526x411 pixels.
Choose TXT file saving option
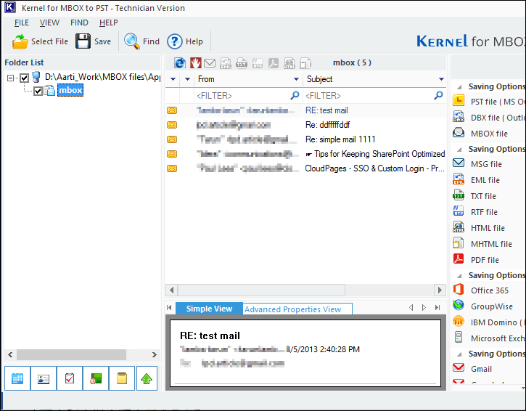point(474,196)
